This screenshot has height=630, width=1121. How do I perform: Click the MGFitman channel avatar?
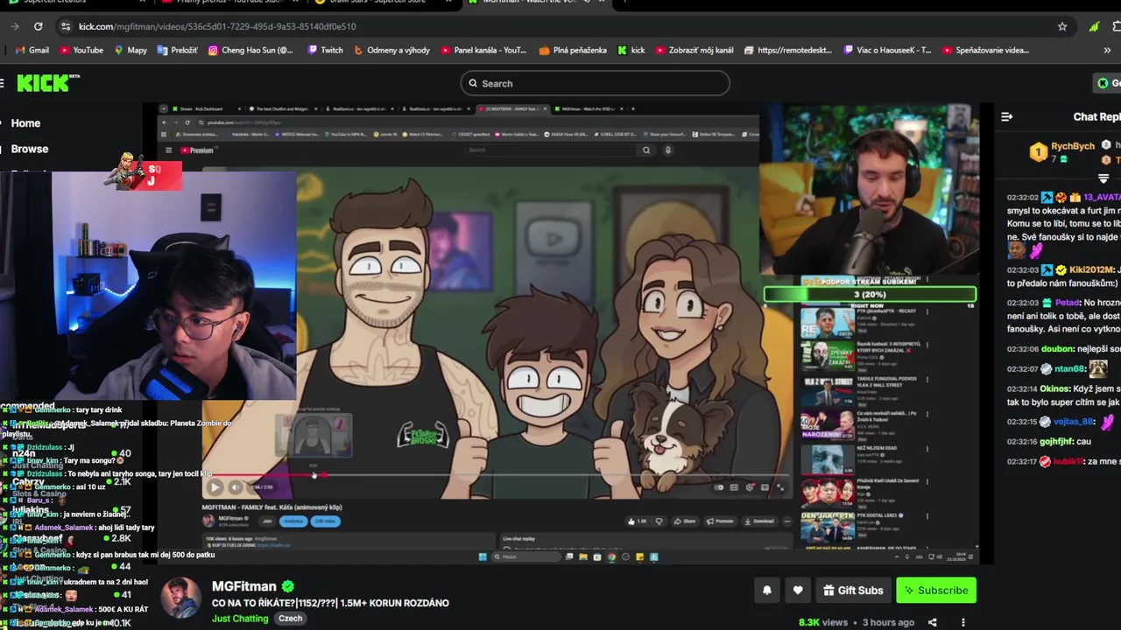coord(181,598)
